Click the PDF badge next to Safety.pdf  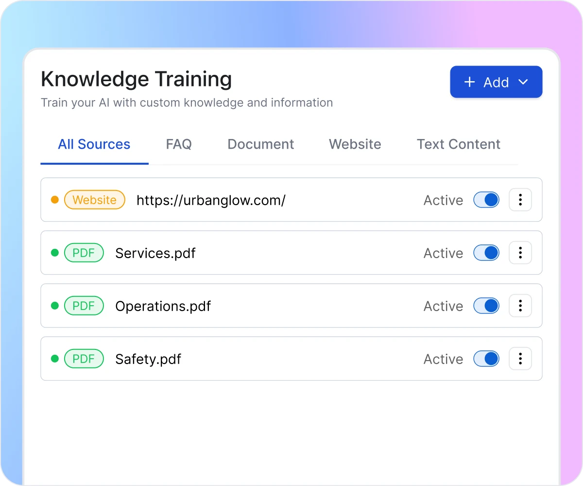pyautogui.click(x=84, y=359)
